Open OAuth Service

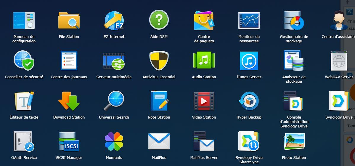[x=24, y=141]
